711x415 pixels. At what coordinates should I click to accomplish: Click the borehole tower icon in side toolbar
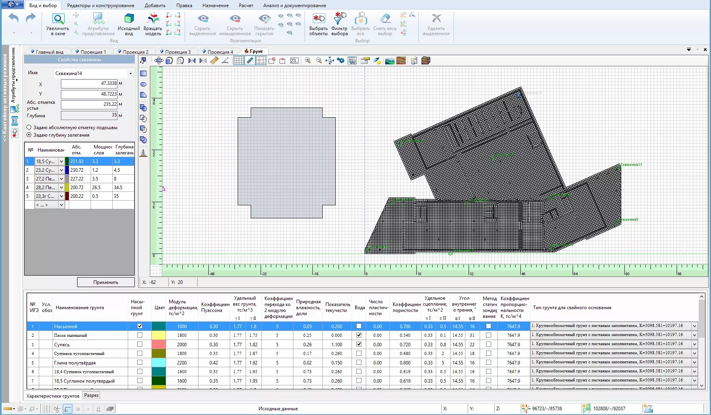click(144, 153)
